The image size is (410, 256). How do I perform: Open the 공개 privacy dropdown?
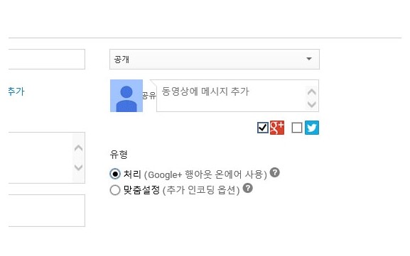tap(215, 60)
